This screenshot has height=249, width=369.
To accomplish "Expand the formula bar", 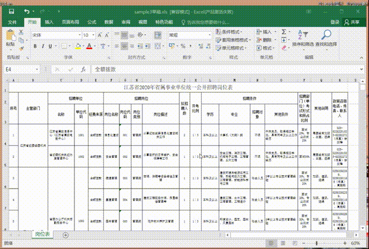I will [362, 69].
